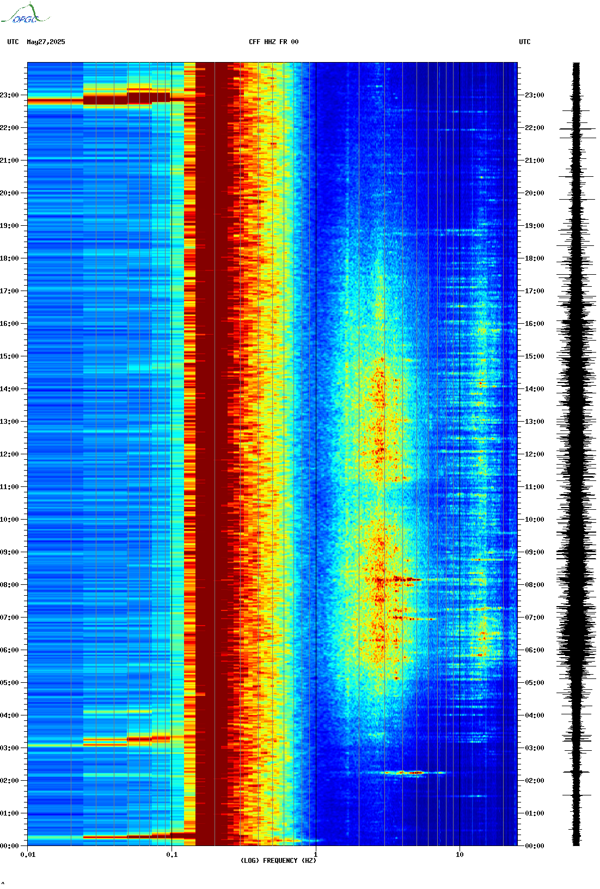The height and width of the screenshot is (889, 600).
Task: Click the left-axis 08:00 time label
Action: 9,585
